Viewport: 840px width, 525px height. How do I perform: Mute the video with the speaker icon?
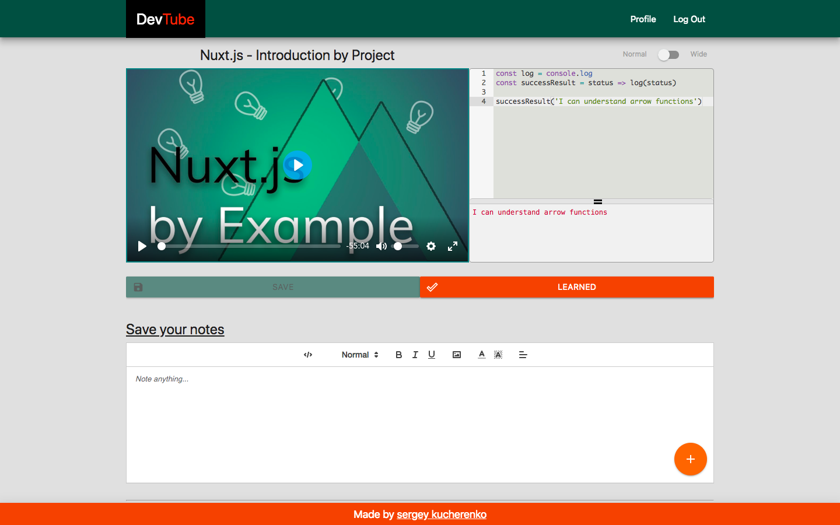click(381, 246)
